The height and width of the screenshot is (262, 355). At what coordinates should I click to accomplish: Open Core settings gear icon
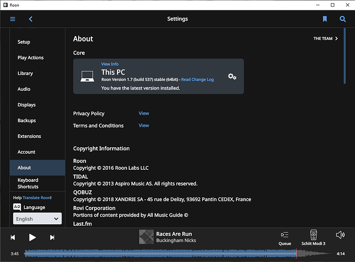click(232, 77)
